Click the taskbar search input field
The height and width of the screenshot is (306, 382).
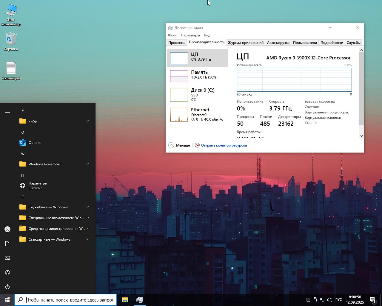(69, 300)
